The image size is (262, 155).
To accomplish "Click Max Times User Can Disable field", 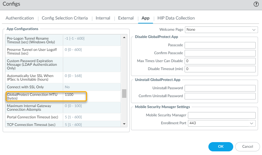I will coord(220,61).
